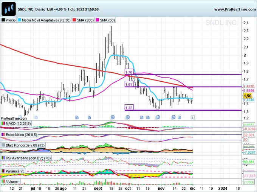This screenshot has width=257, height=192.
Task: Click the magenta 1,5646 value tag
Action: click(x=249, y=91)
